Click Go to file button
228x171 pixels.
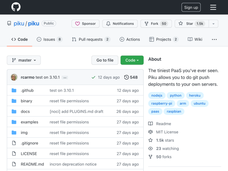tap(105, 60)
